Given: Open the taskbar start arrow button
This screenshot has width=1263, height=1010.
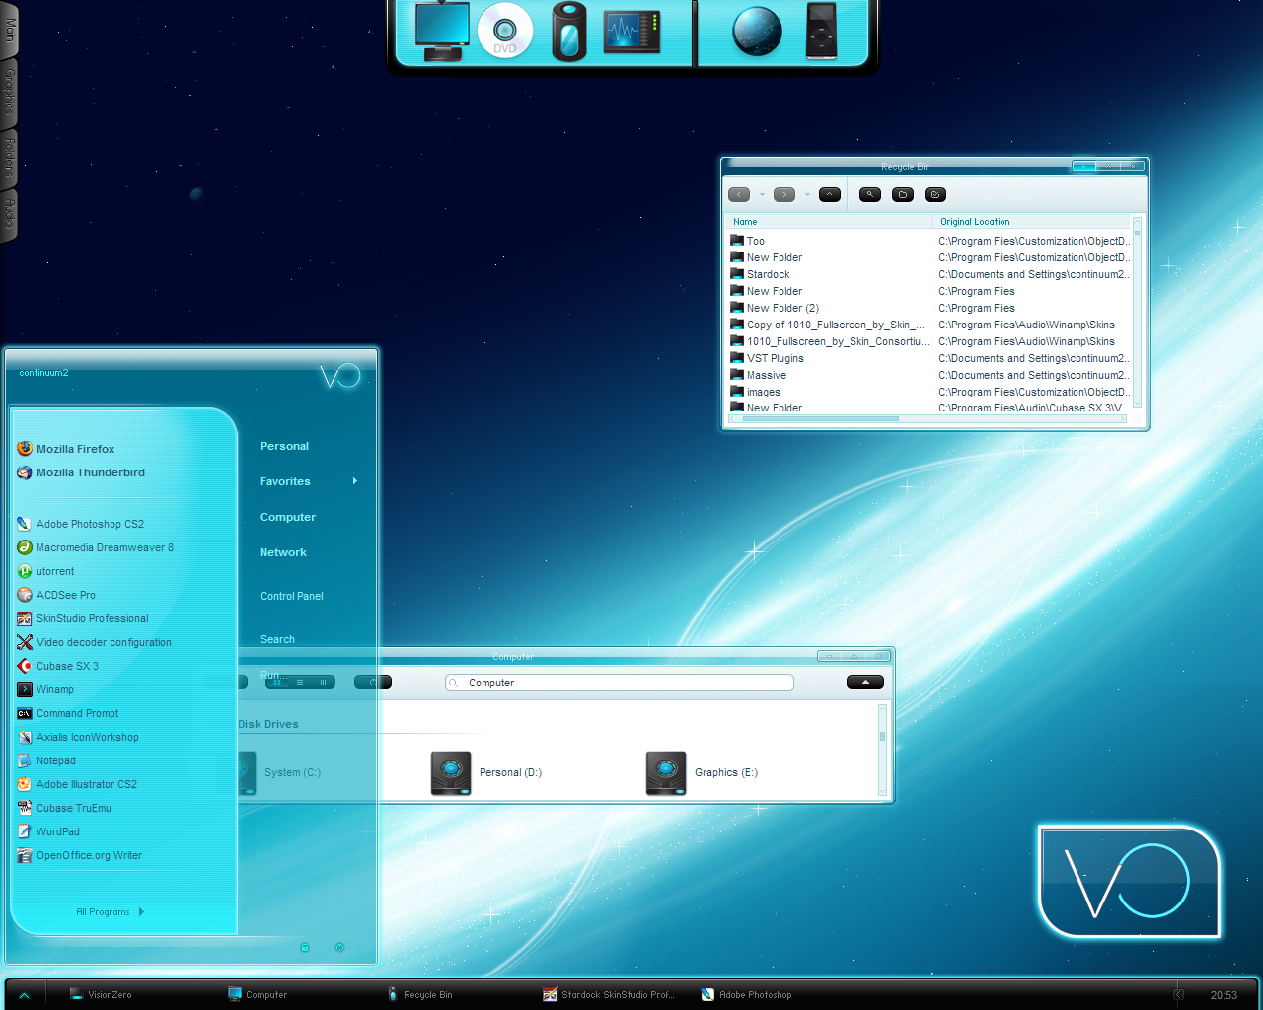Looking at the screenshot, I should (24, 995).
